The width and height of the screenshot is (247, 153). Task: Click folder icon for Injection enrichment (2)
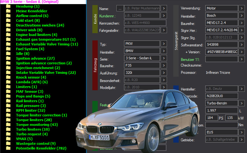(8, 68)
